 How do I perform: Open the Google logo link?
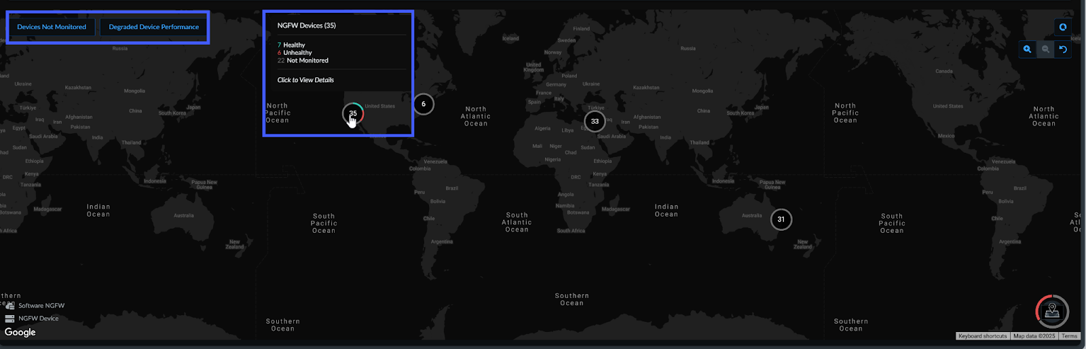[x=20, y=332]
